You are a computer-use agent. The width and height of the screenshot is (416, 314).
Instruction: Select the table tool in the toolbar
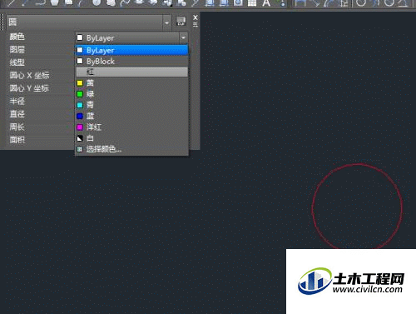[252, 3]
